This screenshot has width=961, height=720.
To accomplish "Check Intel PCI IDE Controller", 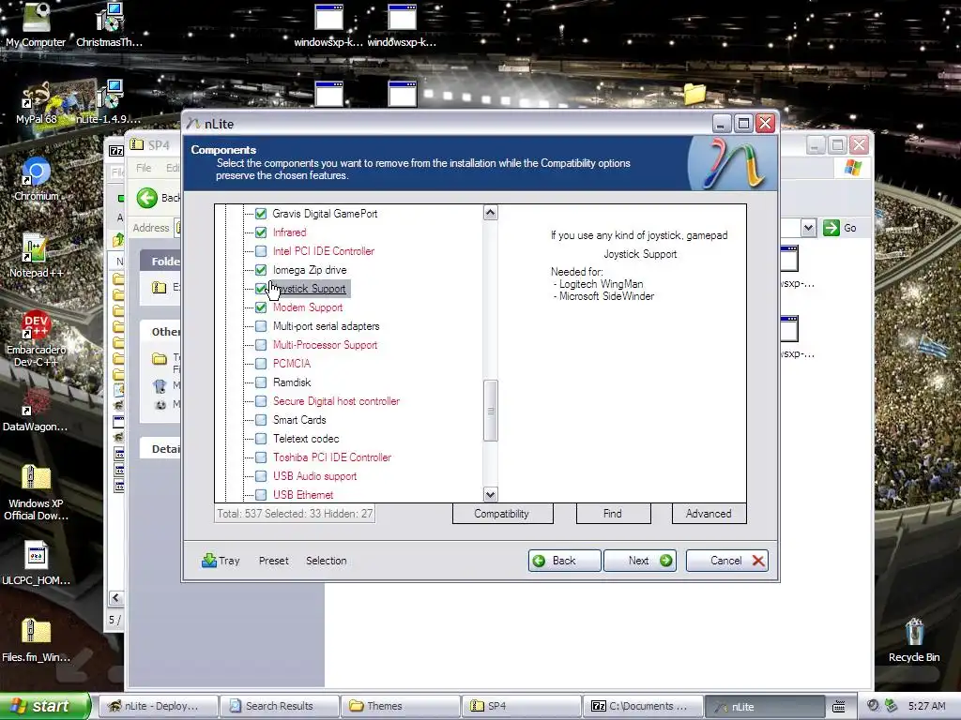I will click(261, 251).
